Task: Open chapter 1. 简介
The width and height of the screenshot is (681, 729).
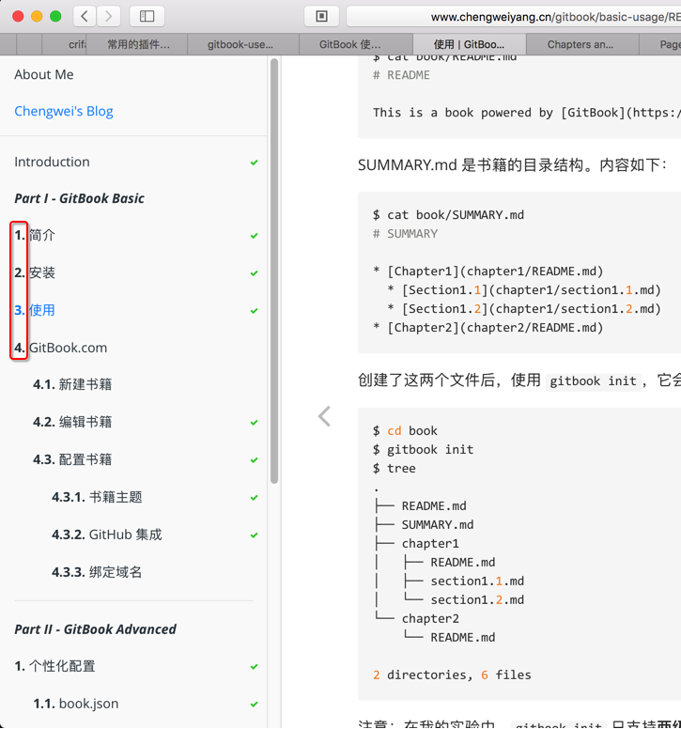Action: click(x=35, y=235)
